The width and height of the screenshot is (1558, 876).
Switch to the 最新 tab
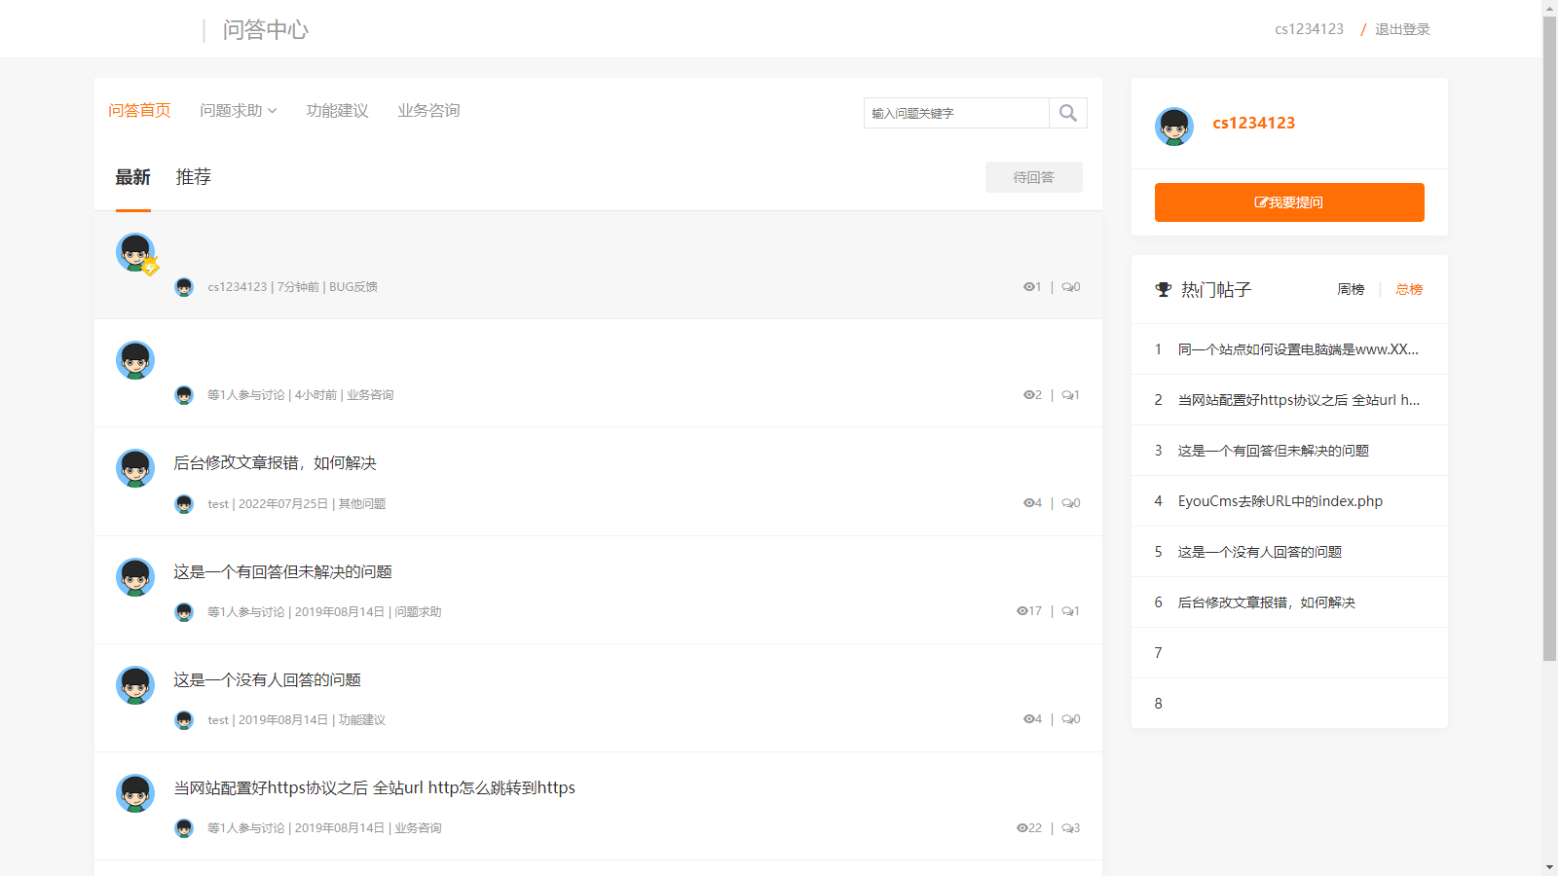pos(133,177)
